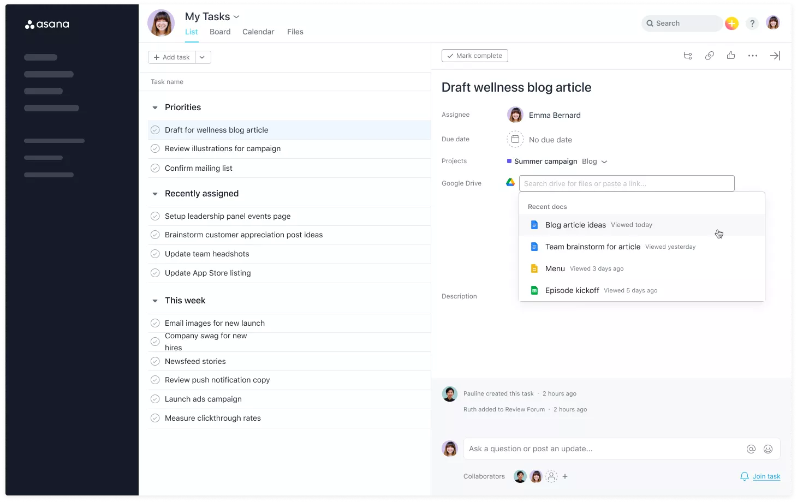797x502 pixels.
Task: Click the Google Drive search field
Action: point(626,183)
